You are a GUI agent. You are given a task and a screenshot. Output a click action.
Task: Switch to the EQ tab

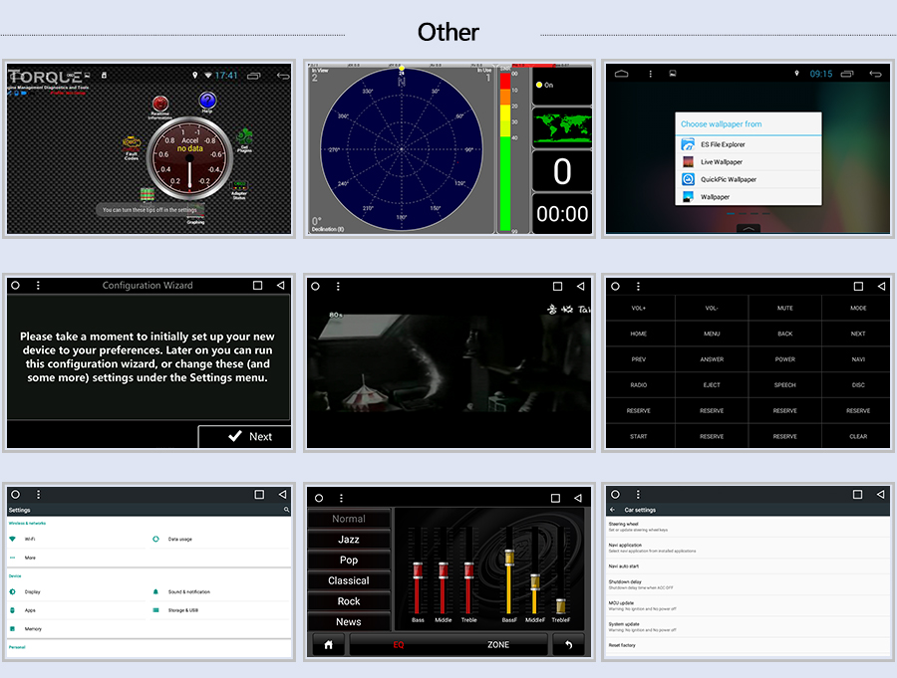[x=399, y=645]
